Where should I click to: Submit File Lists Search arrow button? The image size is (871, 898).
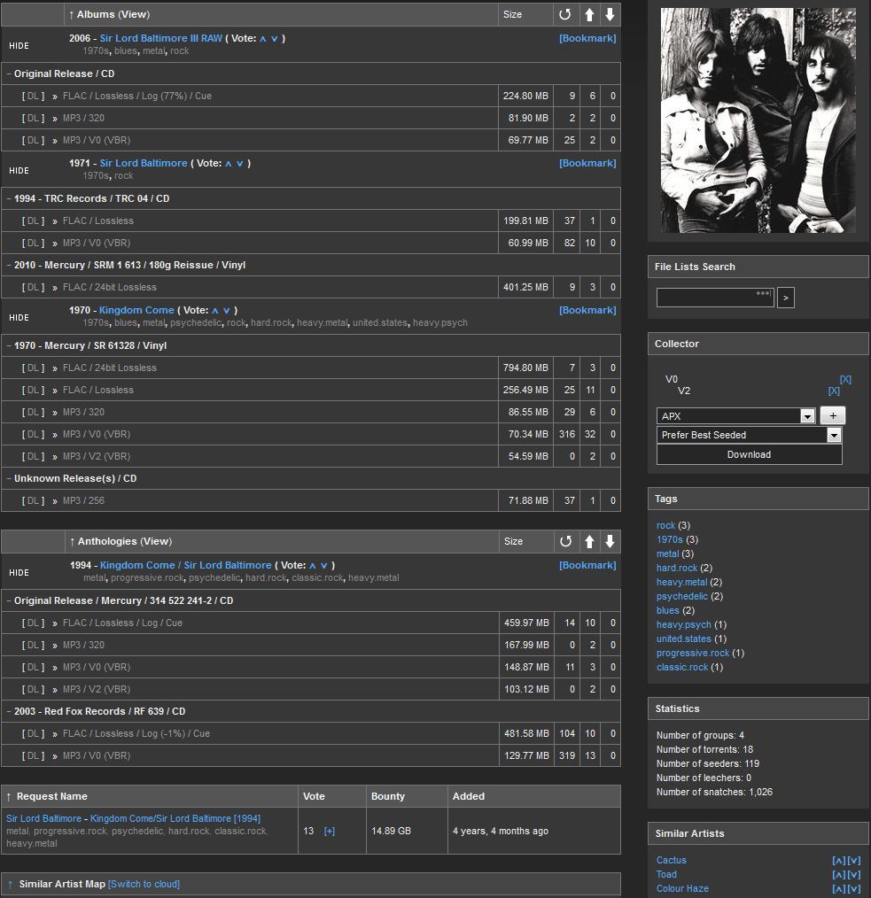click(x=786, y=298)
